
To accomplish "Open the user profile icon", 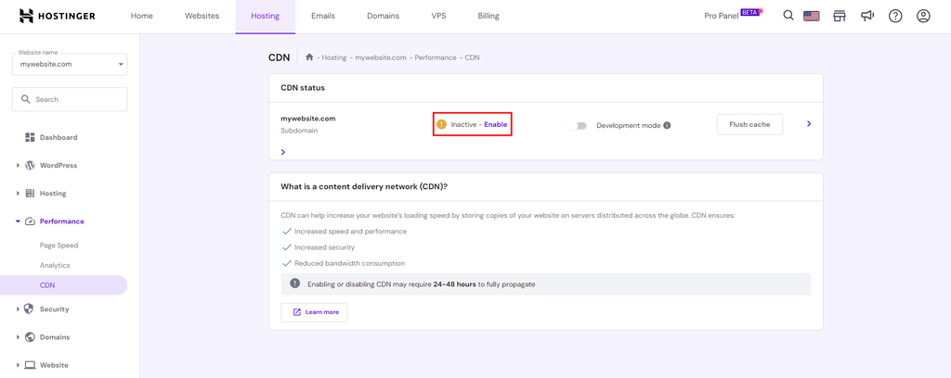I will [x=923, y=16].
